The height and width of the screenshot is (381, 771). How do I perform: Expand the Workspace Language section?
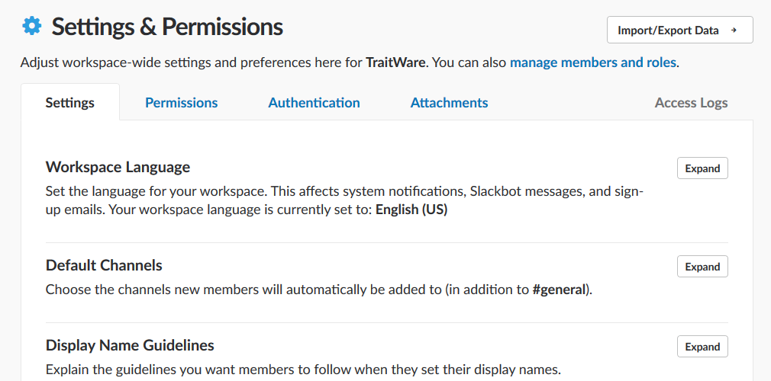pyautogui.click(x=702, y=168)
